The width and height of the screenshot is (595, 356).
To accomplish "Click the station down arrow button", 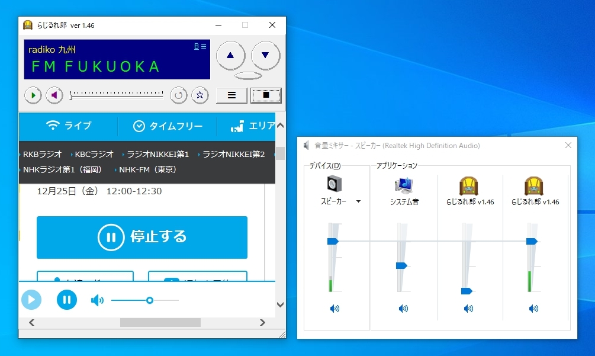I will 265,56.
